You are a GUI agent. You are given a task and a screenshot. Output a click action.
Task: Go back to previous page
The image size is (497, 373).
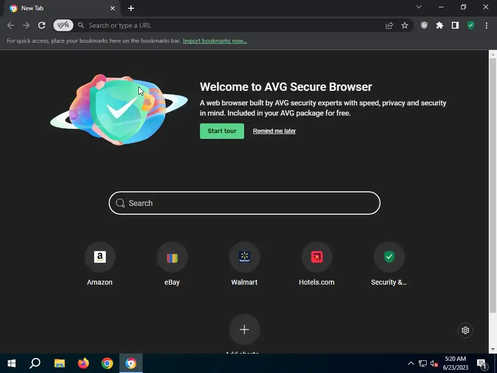(x=11, y=25)
